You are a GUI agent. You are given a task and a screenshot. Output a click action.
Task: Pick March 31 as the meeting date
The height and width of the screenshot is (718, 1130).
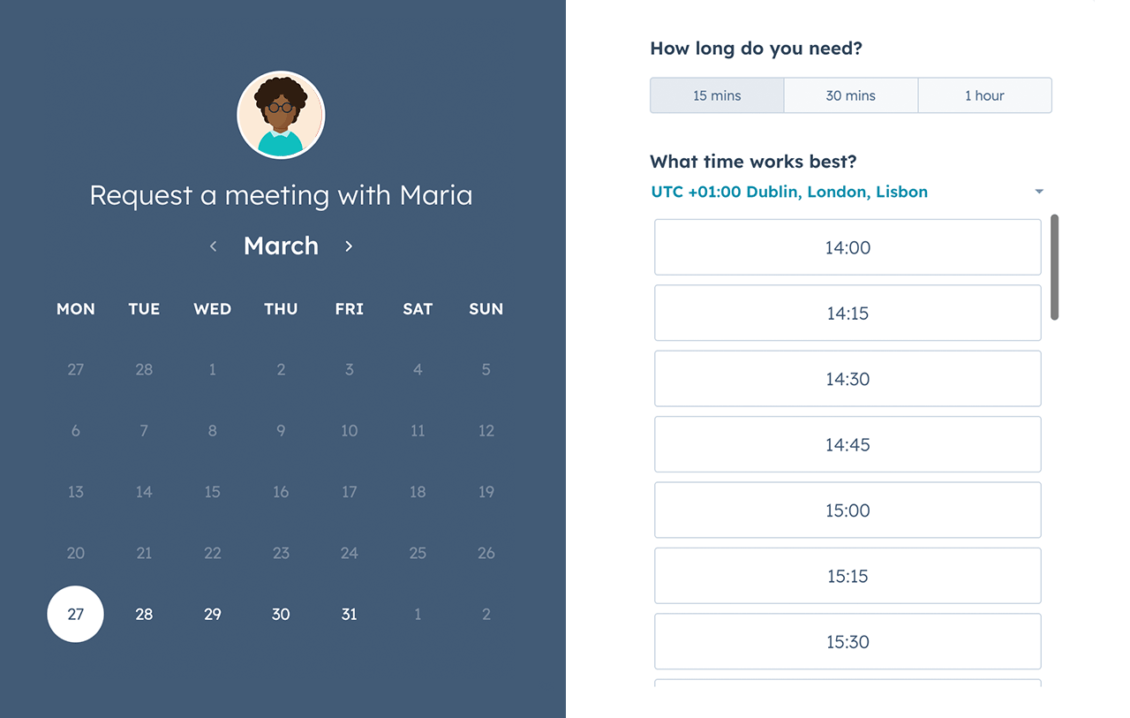pyautogui.click(x=349, y=614)
